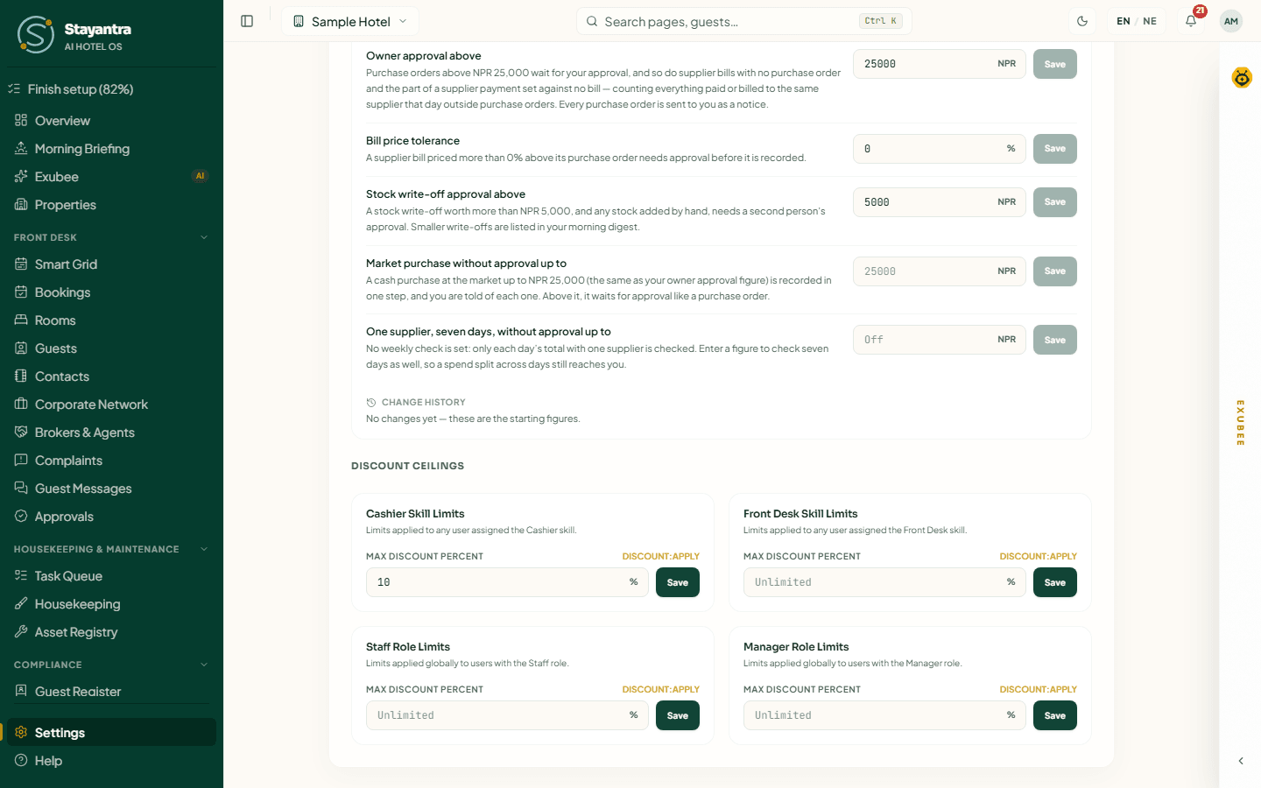Open Asset Registry
This screenshot has height=788, width=1261.
(111, 632)
